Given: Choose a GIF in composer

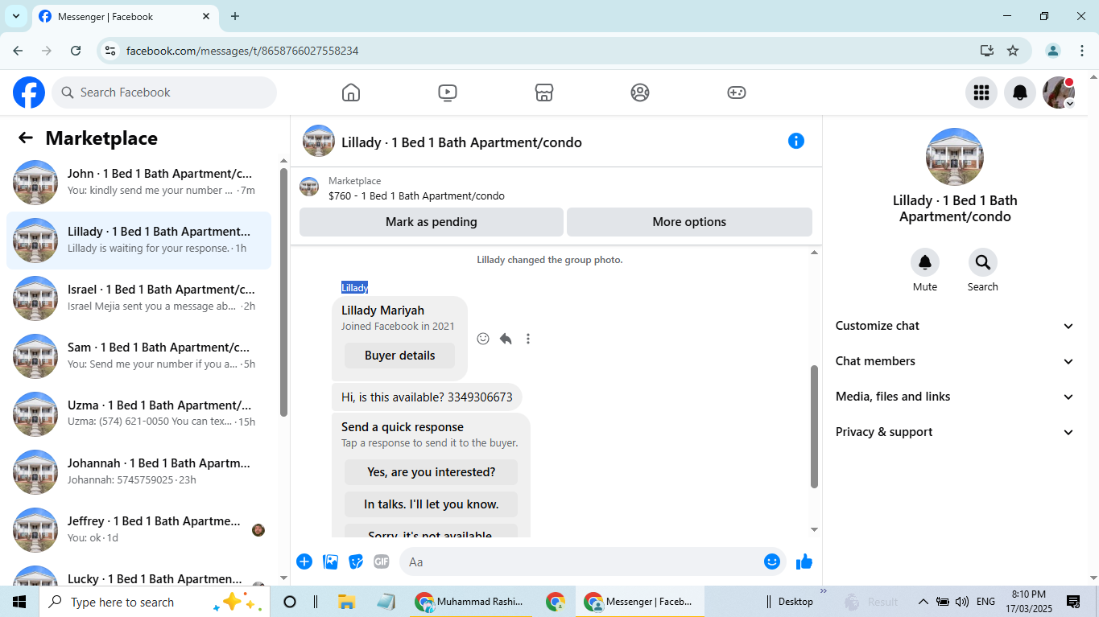Looking at the screenshot, I should (x=382, y=561).
